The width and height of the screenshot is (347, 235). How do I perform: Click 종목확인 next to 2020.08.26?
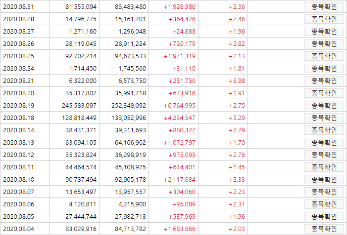click(324, 44)
